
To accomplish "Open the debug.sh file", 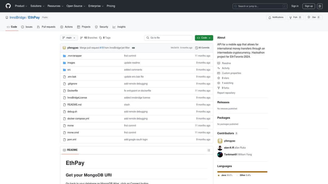I will [x=72, y=112].
